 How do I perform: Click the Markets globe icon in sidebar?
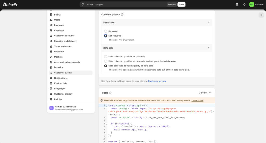click(x=51, y=57)
